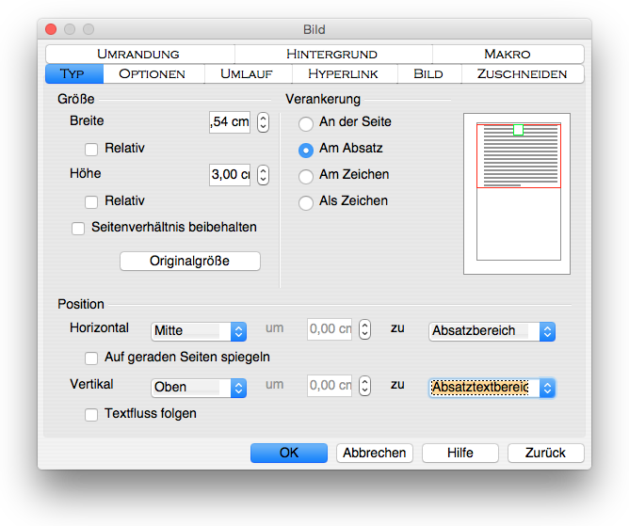The height and width of the screenshot is (526, 629).
Task: Open the Zuschneiden tab
Action: (521, 73)
